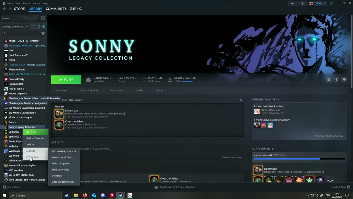Open the advanced filter options icon
This screenshot has height=199, width=353.
pos(43,33)
